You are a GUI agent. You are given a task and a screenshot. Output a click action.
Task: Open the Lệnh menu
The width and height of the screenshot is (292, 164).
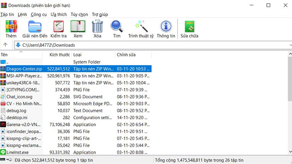[22, 15]
